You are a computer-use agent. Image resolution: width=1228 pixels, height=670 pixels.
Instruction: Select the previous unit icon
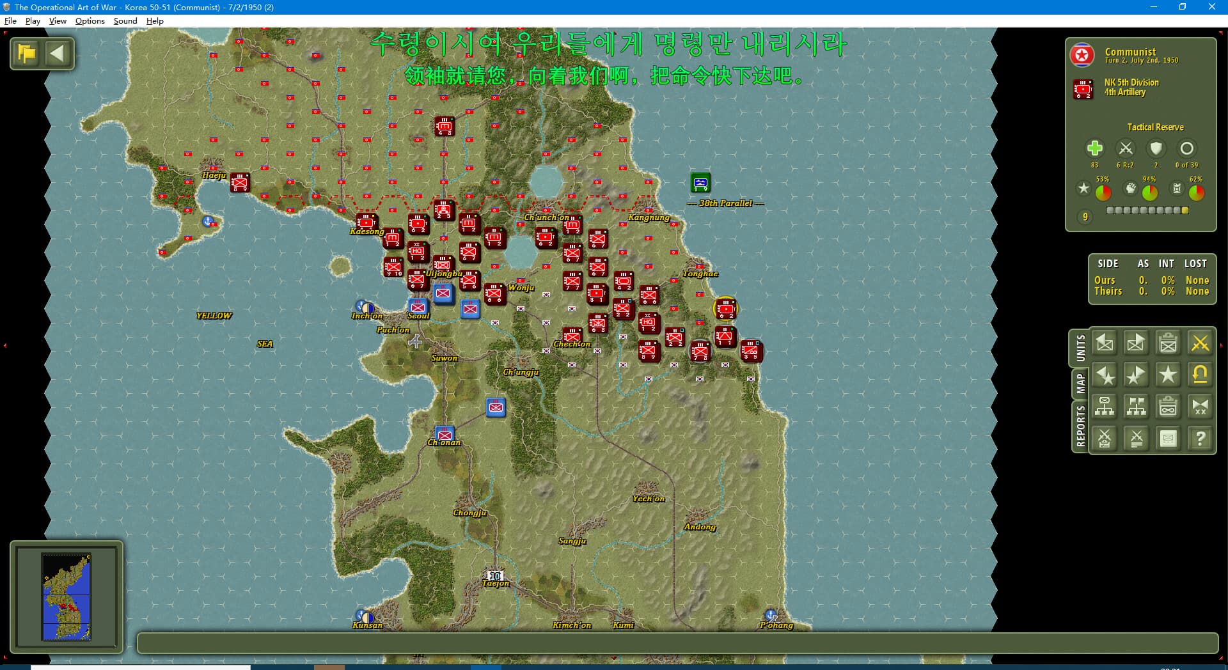[1105, 343]
